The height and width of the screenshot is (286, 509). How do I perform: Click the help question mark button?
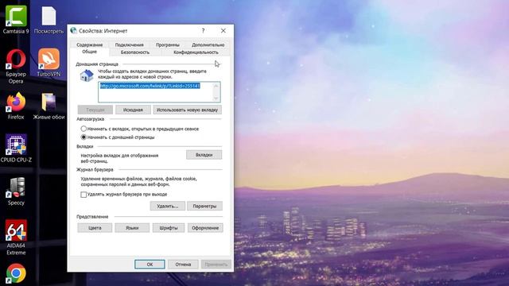click(204, 30)
